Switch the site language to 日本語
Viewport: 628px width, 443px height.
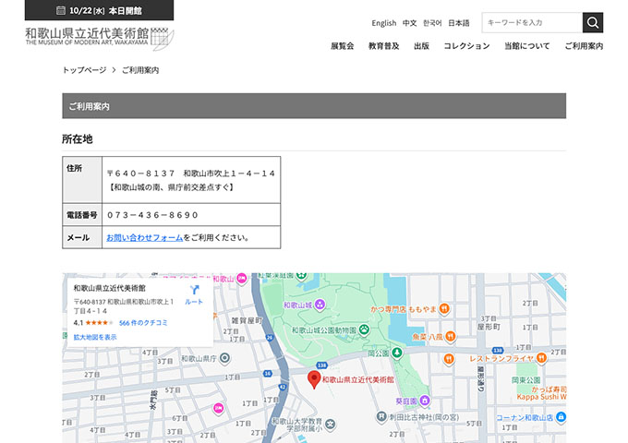(x=459, y=23)
